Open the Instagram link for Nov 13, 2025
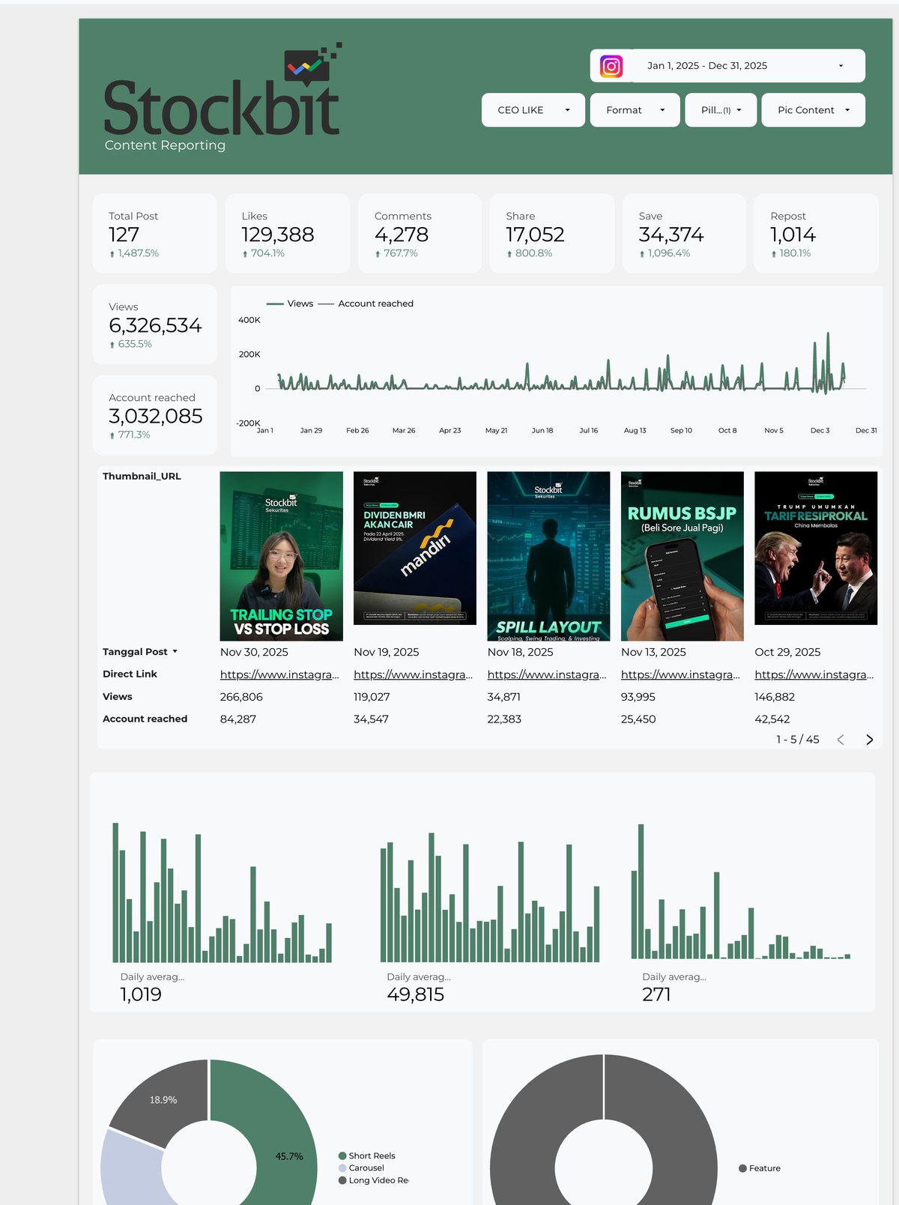Screen dimensions: 899x1205 point(680,674)
